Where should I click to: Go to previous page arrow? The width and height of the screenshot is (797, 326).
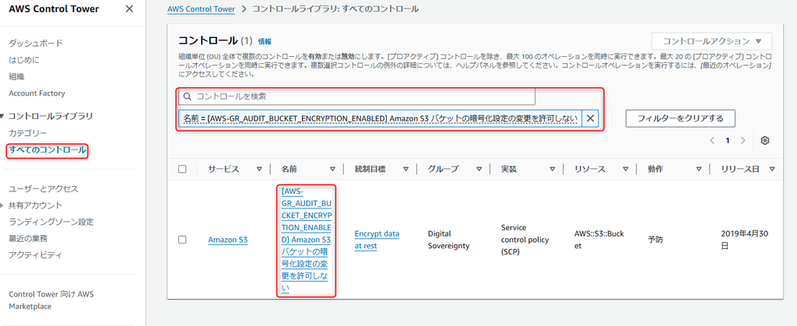[712, 141]
